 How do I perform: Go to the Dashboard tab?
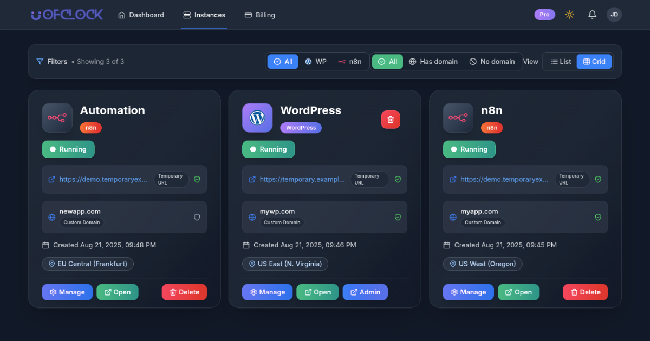141,15
